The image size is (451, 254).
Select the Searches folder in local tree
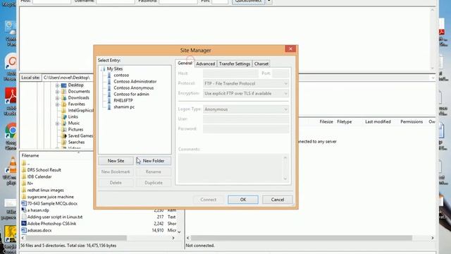76,143
